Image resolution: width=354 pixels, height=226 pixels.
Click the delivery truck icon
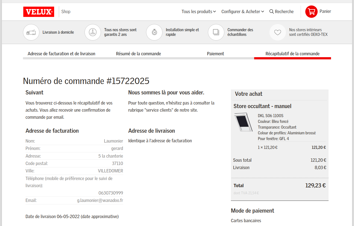31,32
